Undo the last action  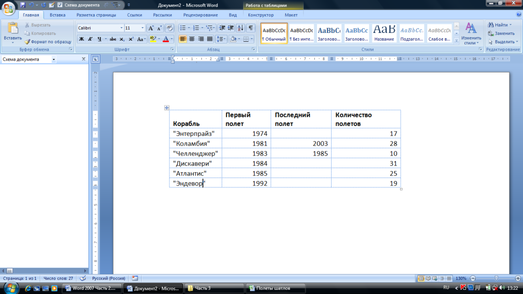pyautogui.click(x=31, y=5)
